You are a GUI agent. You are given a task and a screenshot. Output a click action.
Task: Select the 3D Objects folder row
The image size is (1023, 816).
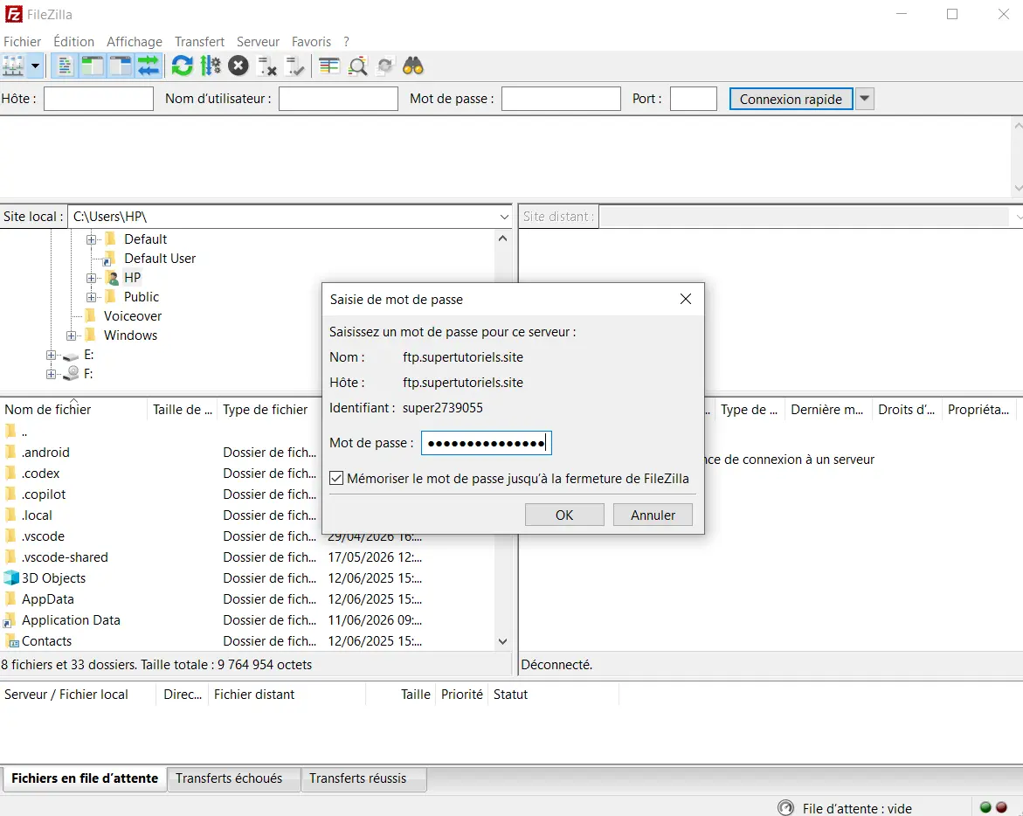tap(248, 578)
